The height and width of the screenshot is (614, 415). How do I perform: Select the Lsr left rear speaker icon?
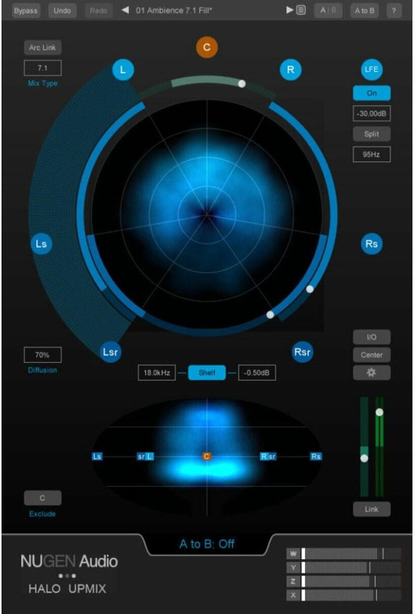pyautogui.click(x=111, y=352)
